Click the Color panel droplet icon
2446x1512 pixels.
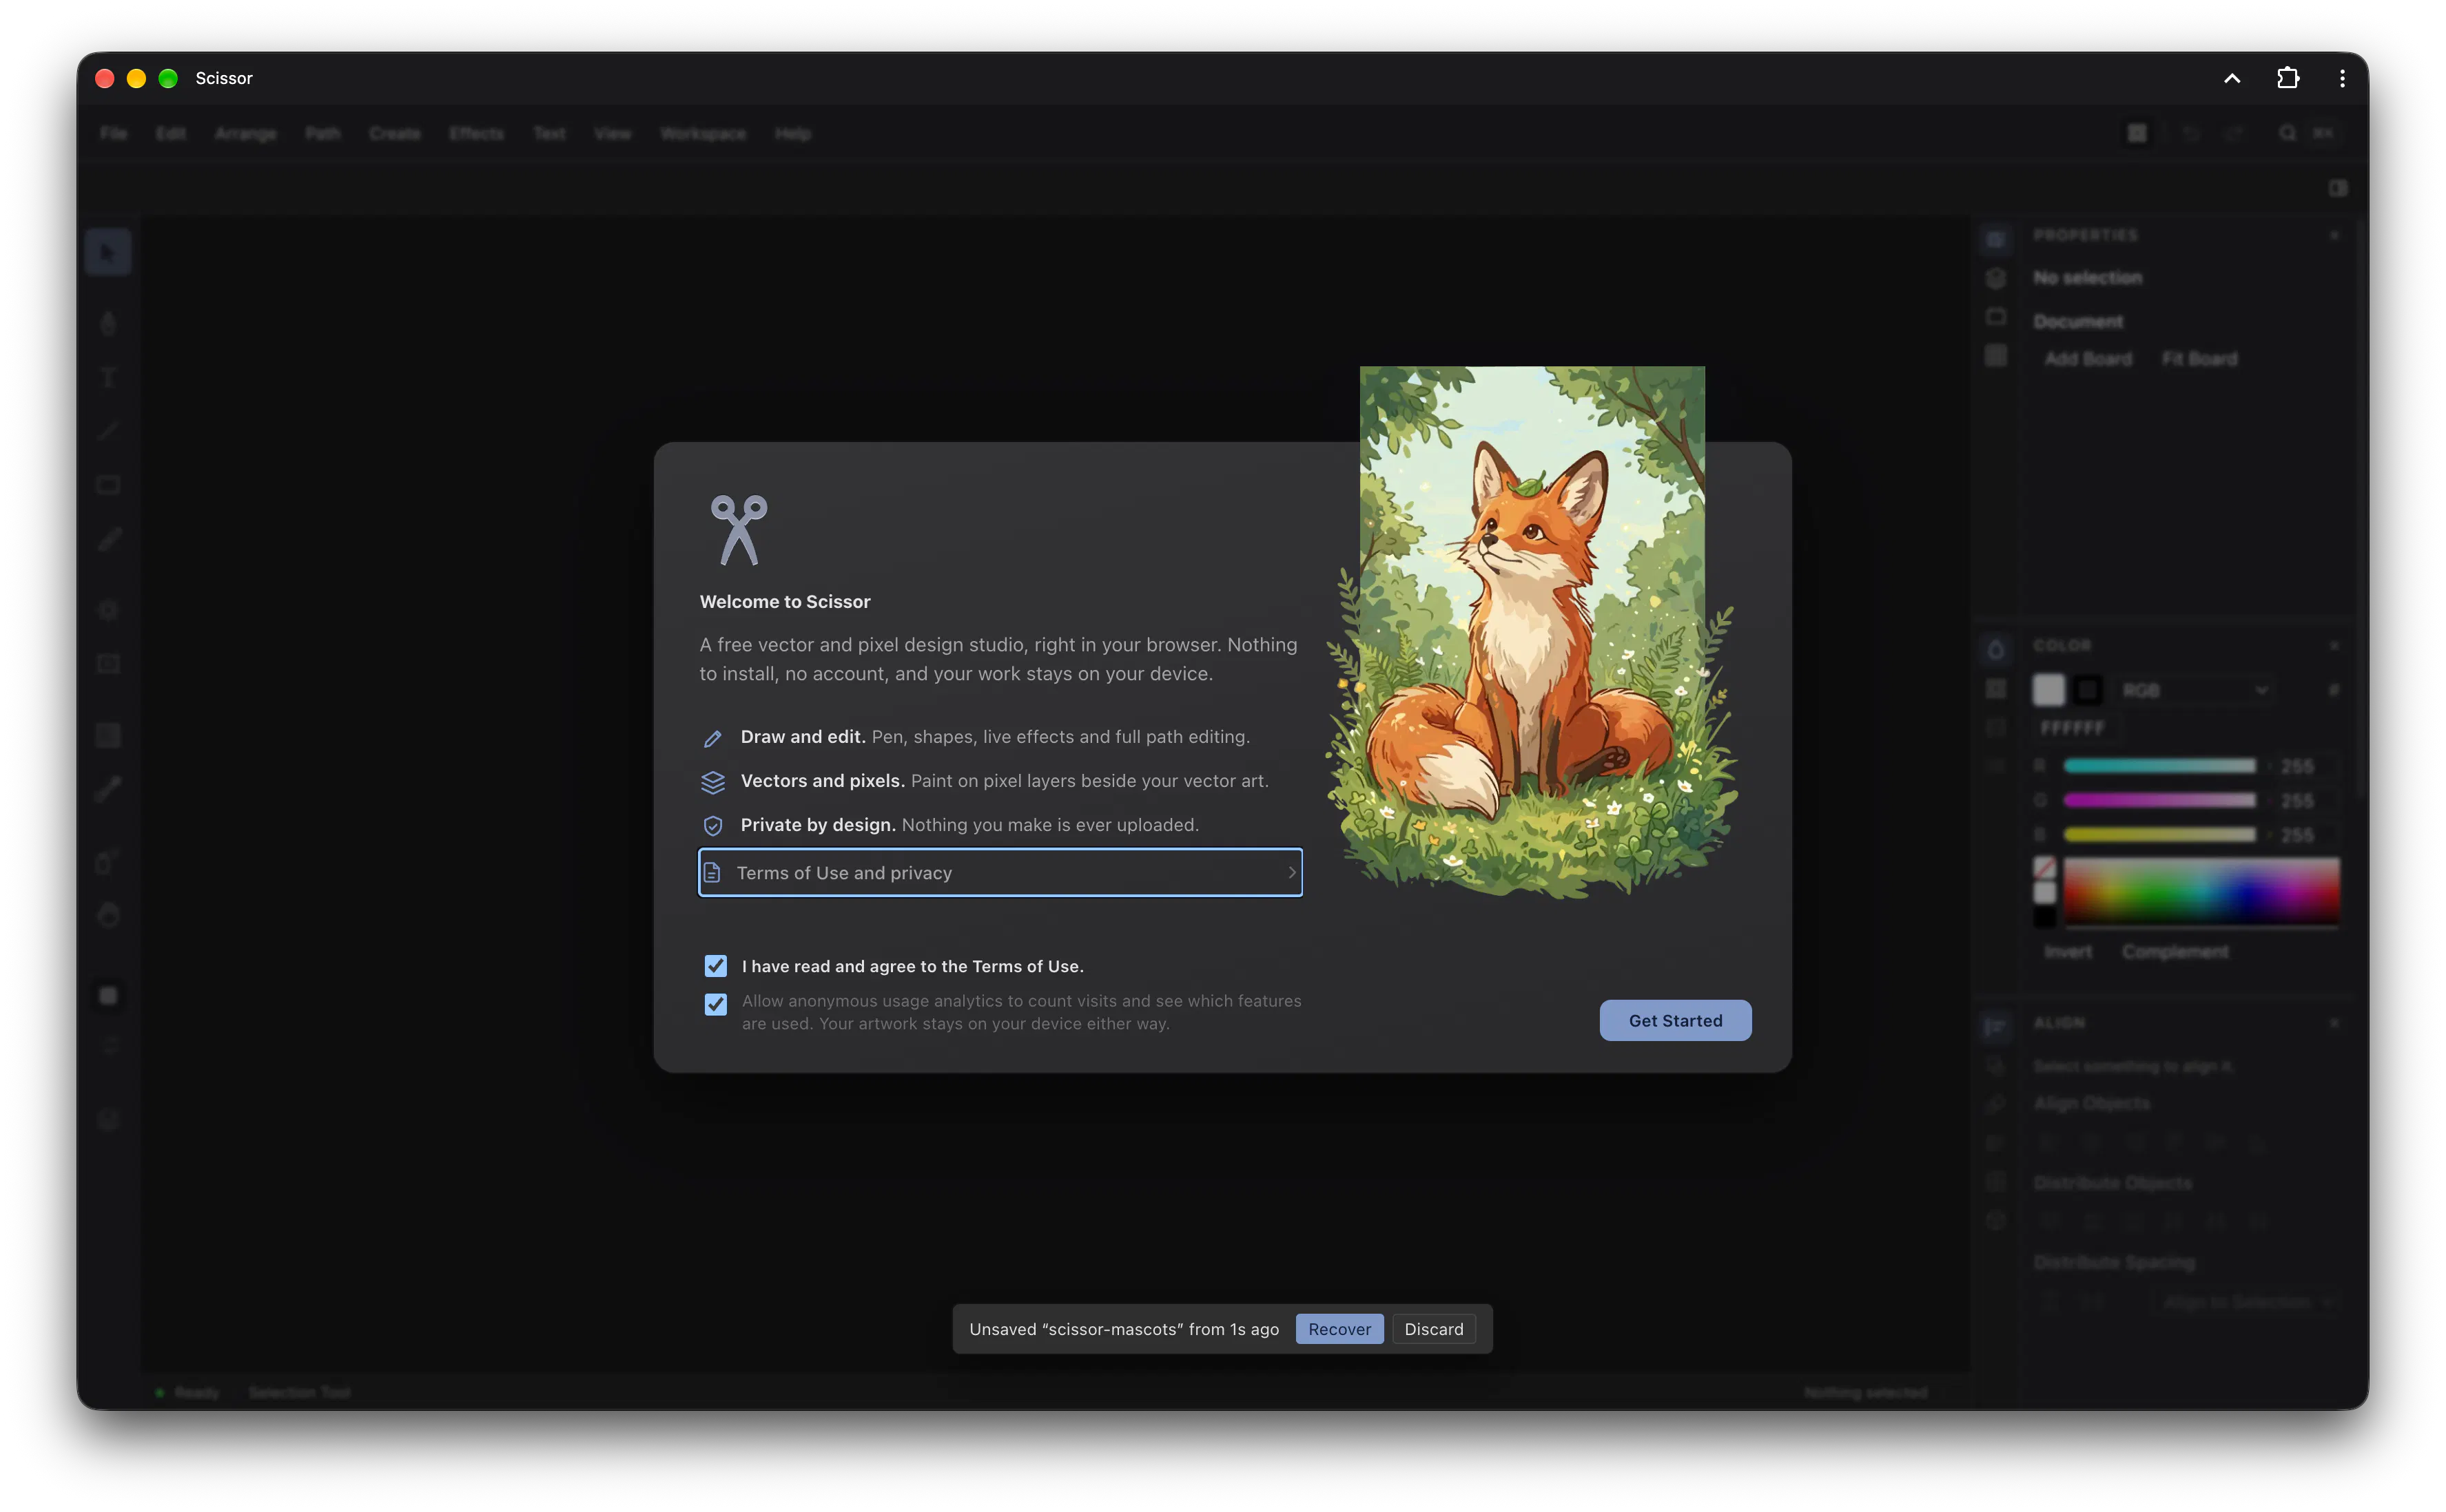1996,650
